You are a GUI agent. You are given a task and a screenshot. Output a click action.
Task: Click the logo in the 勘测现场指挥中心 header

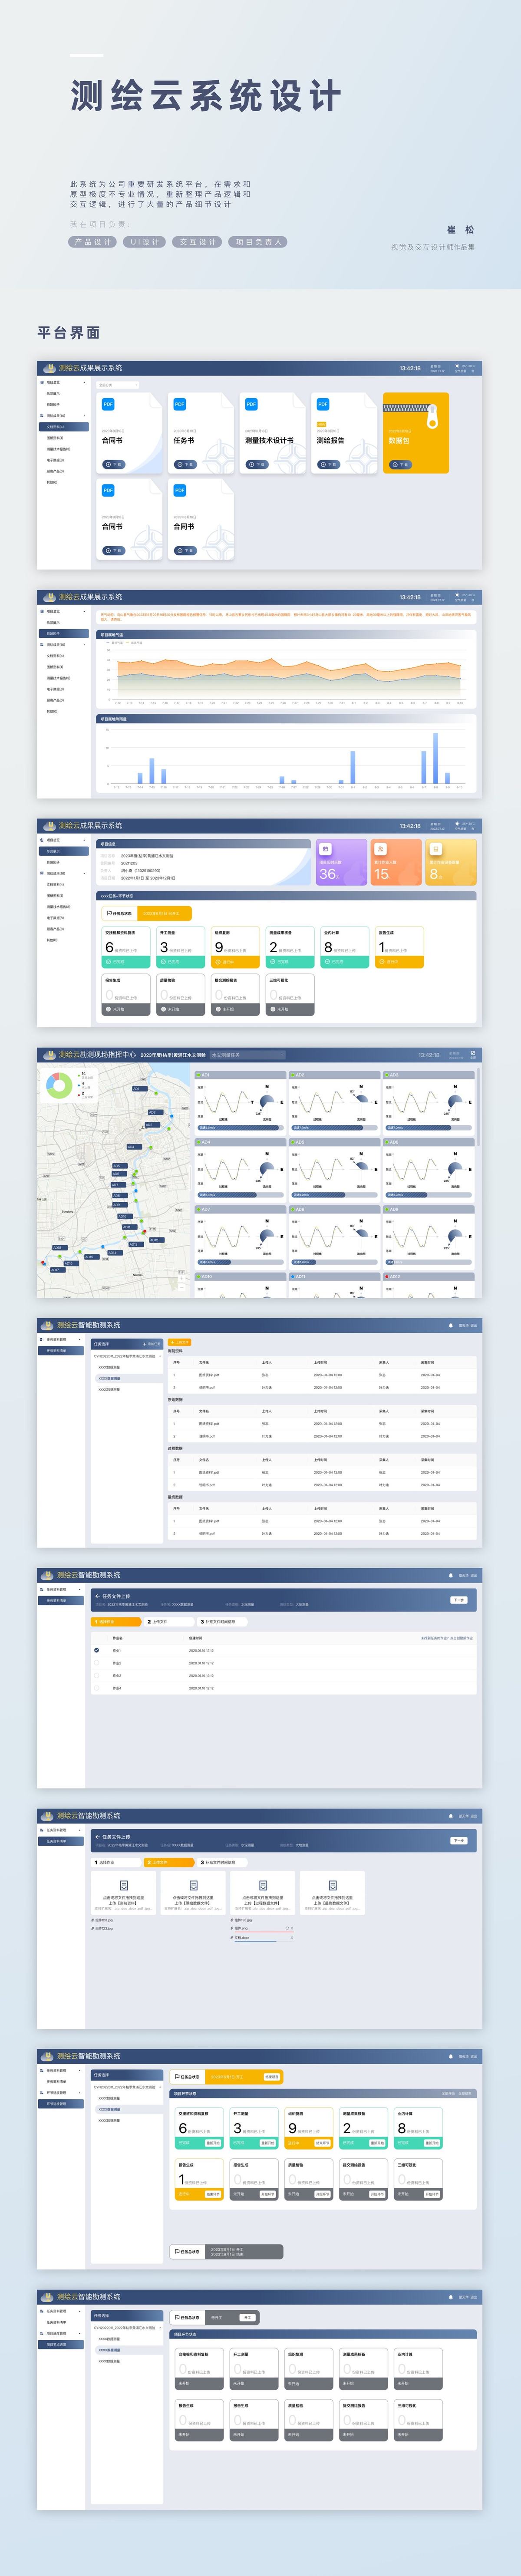(49, 1055)
